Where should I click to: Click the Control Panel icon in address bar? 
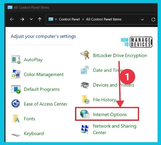click(51, 19)
